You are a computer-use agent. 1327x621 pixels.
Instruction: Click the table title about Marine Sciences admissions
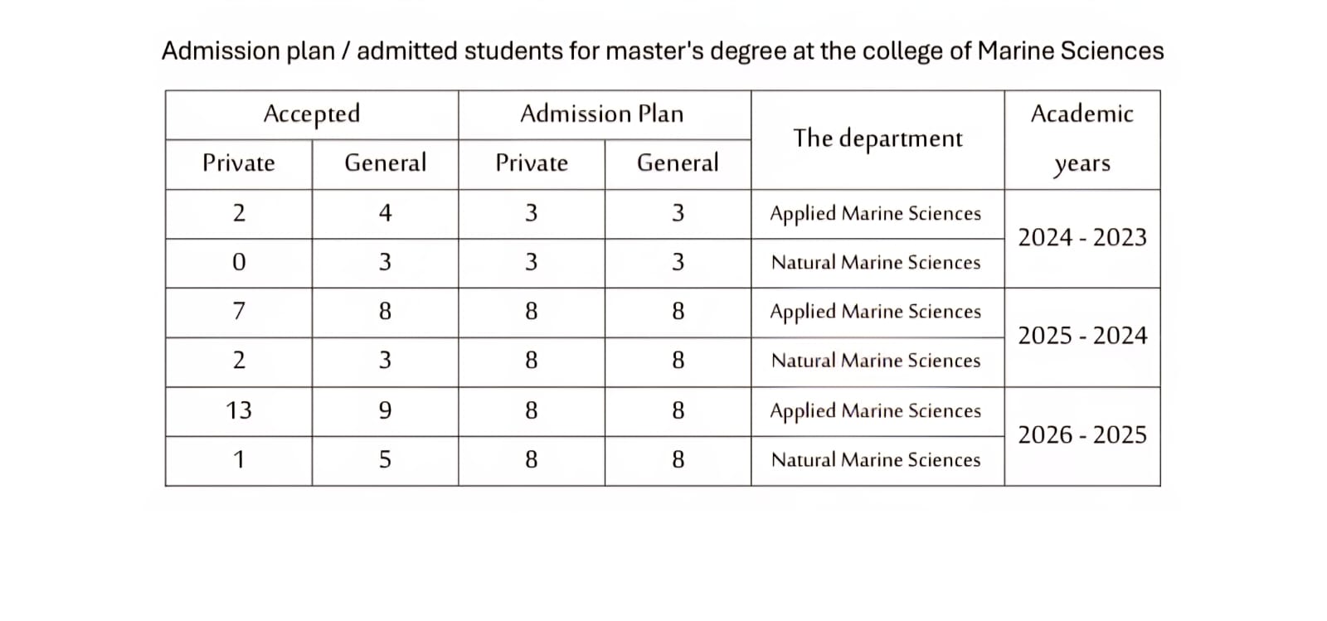pyautogui.click(x=662, y=51)
